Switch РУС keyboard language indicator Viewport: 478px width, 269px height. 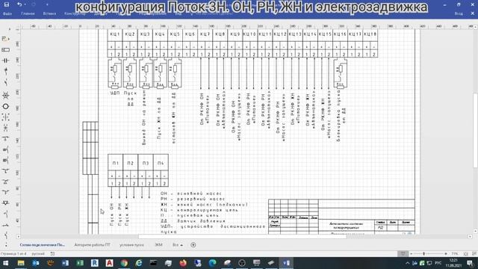[x=438, y=263]
